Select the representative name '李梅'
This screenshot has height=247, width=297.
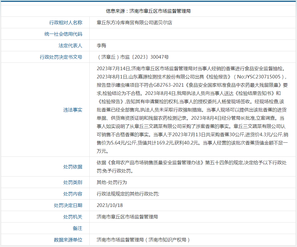[101, 46]
